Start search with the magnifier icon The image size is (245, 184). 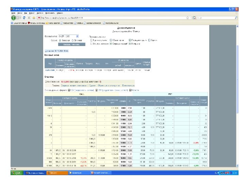coord(236,18)
